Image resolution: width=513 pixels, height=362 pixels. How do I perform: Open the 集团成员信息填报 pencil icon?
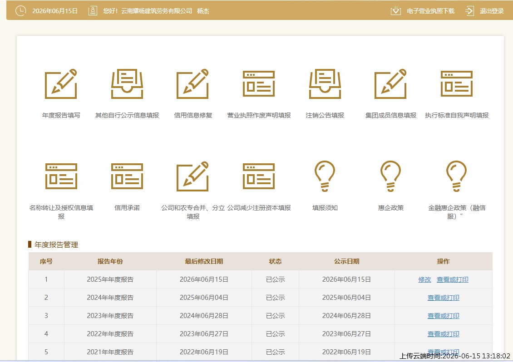coord(390,84)
